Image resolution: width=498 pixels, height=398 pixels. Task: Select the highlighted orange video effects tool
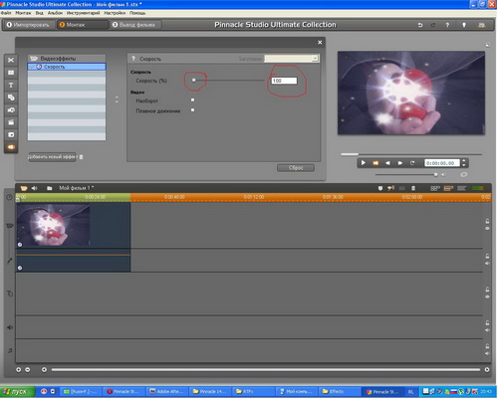coord(11,147)
